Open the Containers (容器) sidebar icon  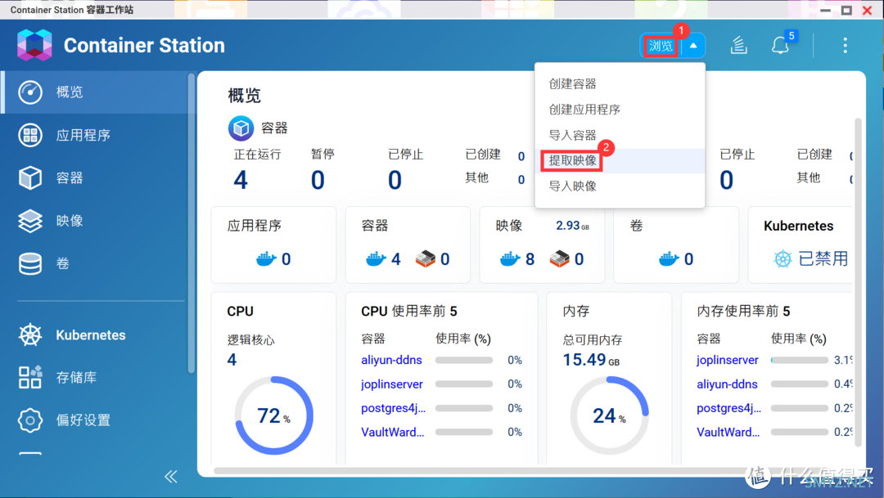(30, 178)
